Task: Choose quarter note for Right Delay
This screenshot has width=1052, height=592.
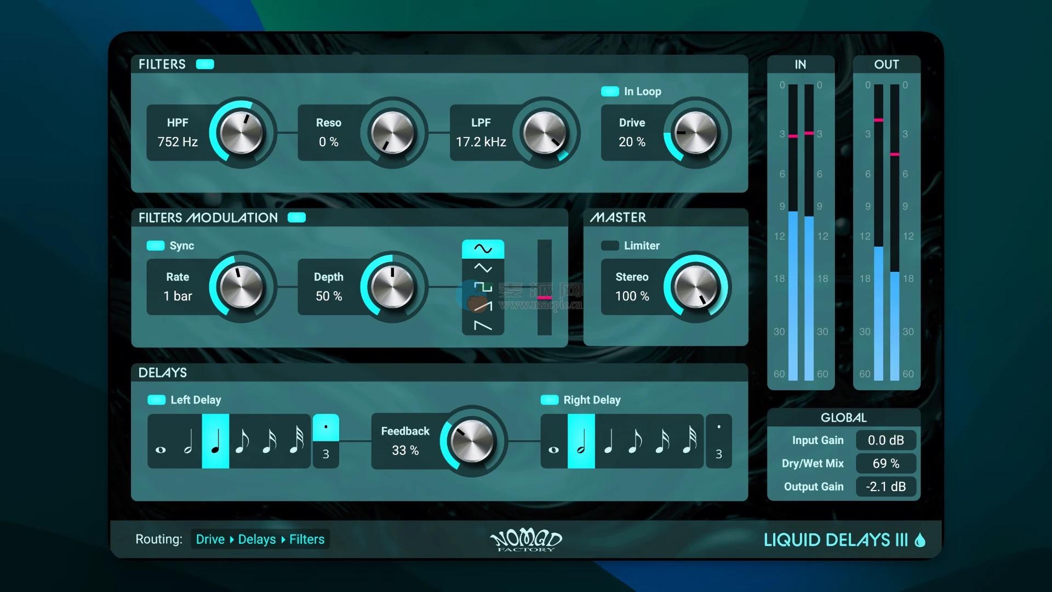Action: tap(608, 441)
